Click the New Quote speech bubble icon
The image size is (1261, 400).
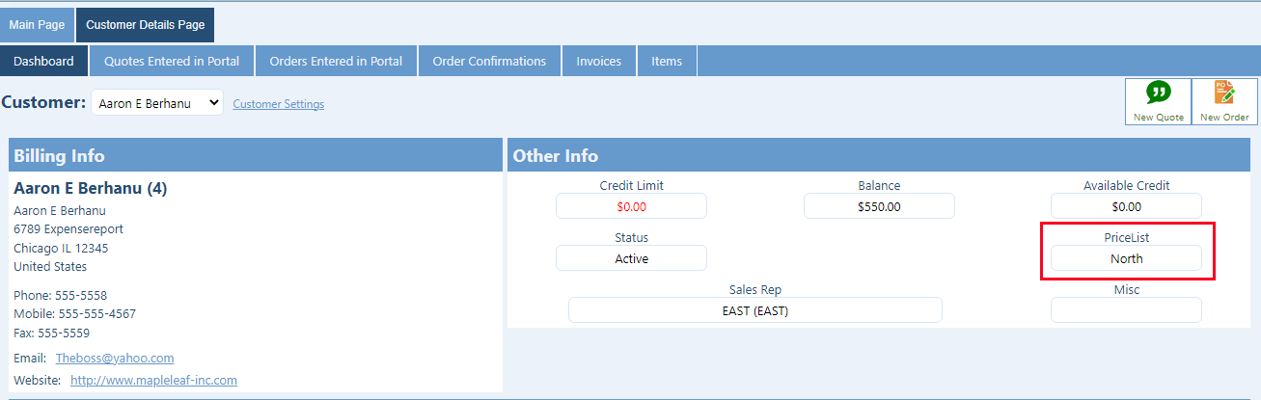click(x=1158, y=93)
